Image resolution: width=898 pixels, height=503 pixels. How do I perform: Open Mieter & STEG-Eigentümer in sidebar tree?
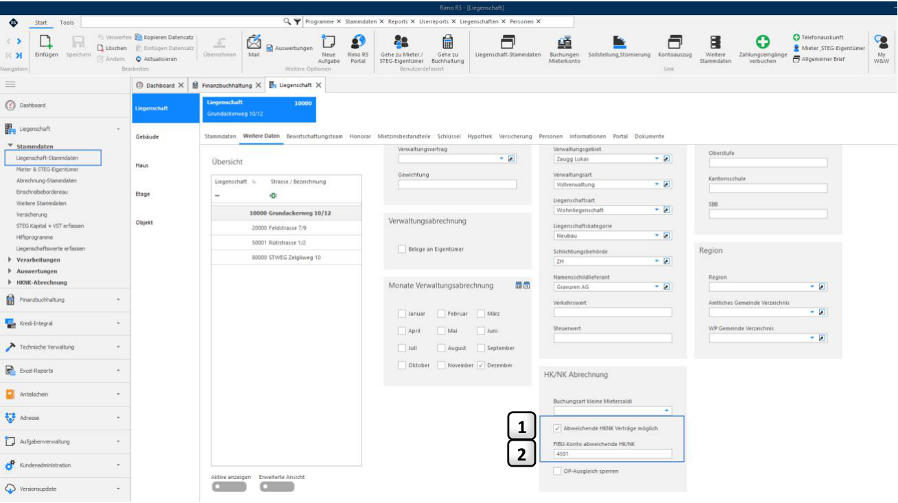click(47, 169)
